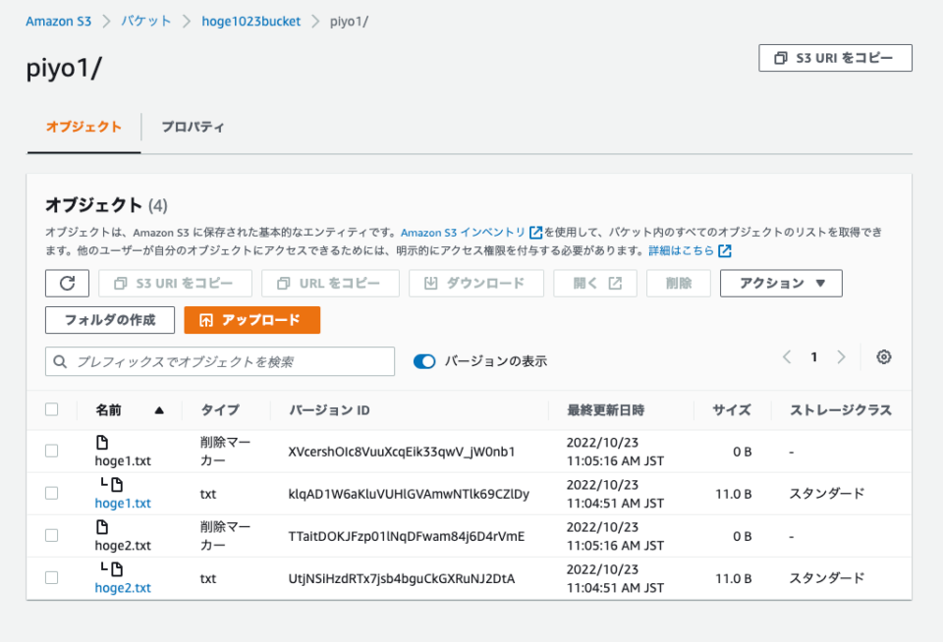
Task: Toggle バージョンの表示 switch off
Action: pyautogui.click(x=423, y=361)
